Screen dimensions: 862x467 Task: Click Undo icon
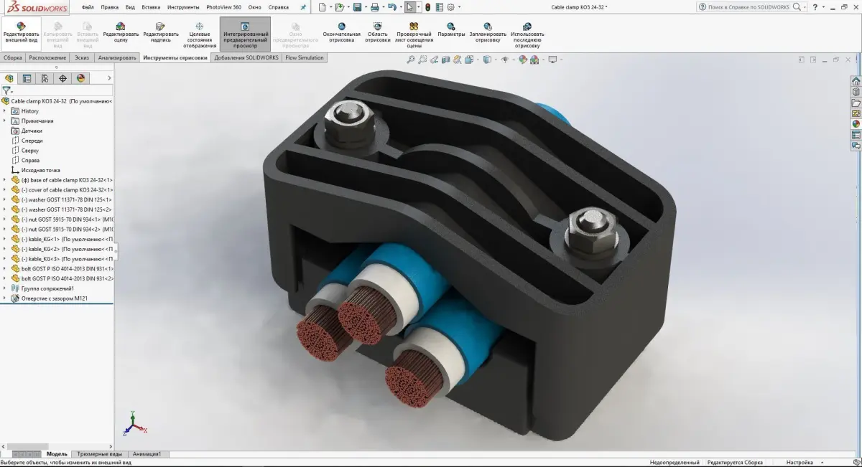(x=391, y=7)
